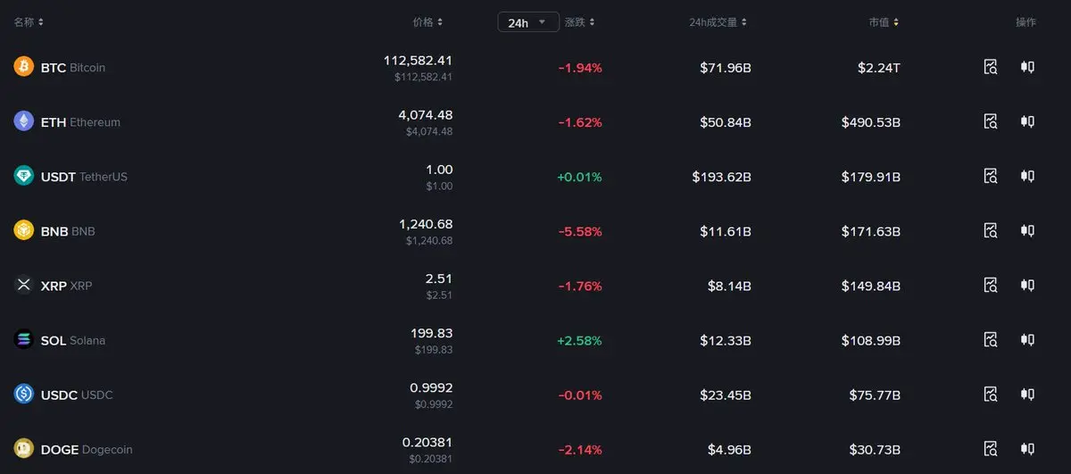
Task: Sort the list by 市值 market cap
Action: (x=884, y=22)
